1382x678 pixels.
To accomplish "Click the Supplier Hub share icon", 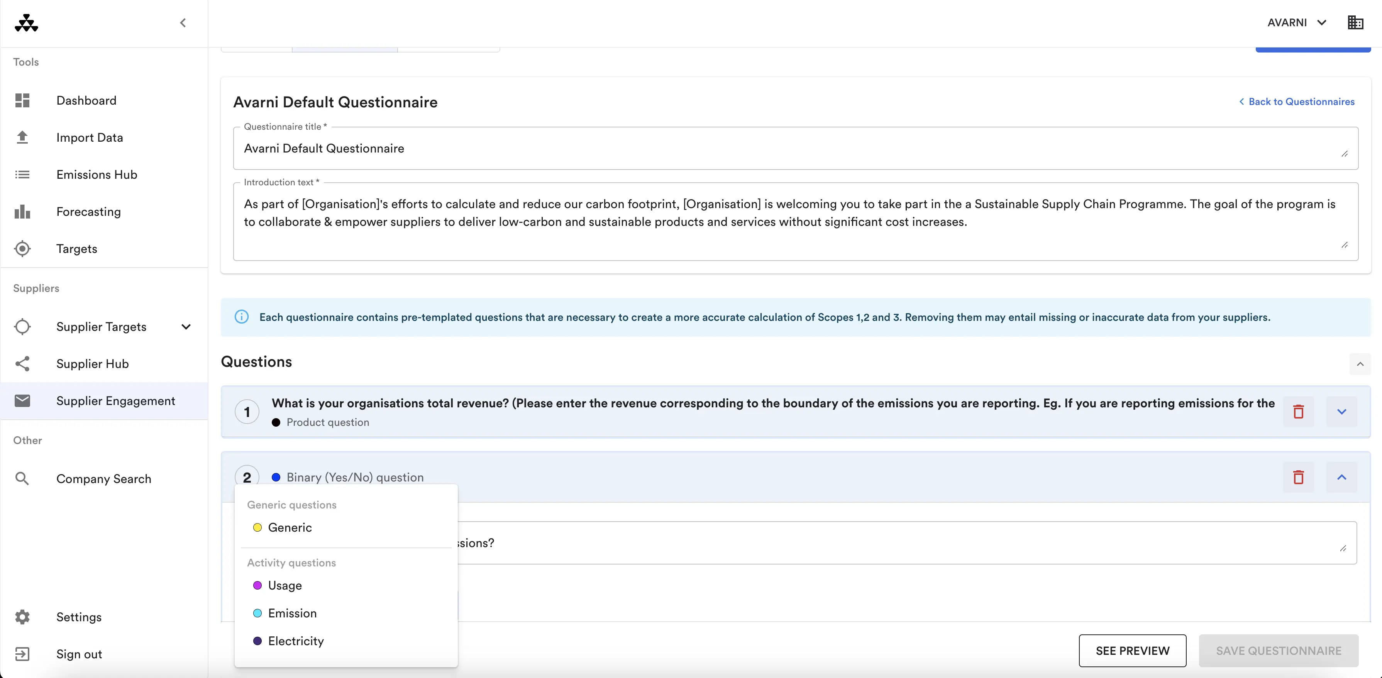I will (x=22, y=364).
